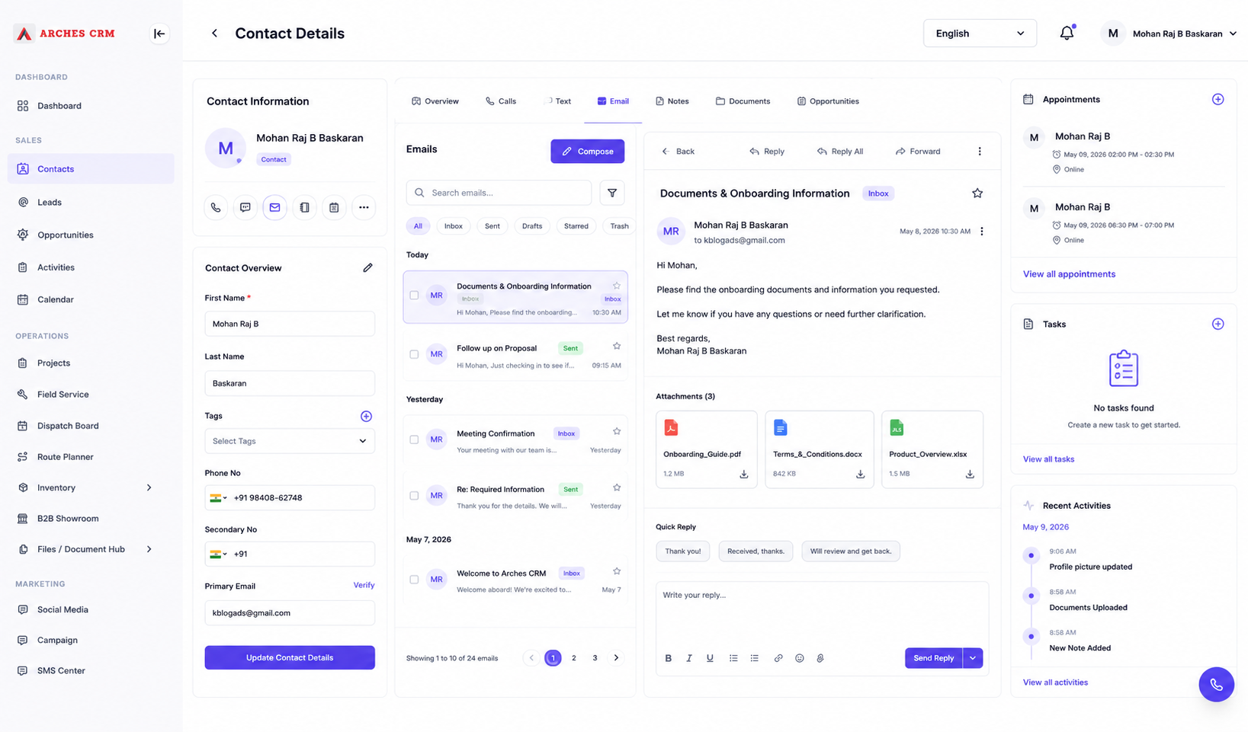Insert a link in reply editor

(x=778, y=658)
